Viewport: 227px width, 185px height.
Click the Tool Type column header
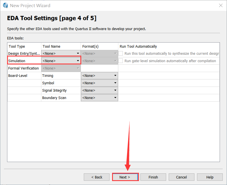[x=24, y=47]
